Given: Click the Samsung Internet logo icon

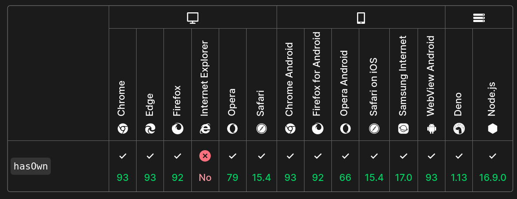Looking at the screenshot, I should point(403,129).
